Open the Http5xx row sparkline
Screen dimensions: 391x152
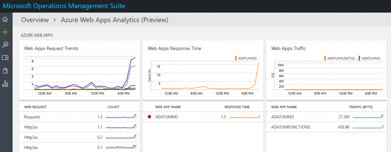tap(121, 147)
